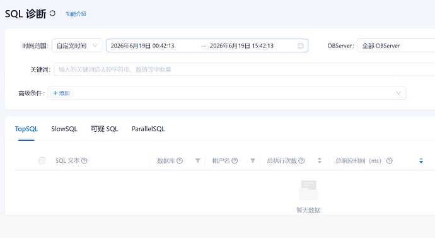The width and height of the screenshot is (435, 238).
Task: Open the filter icon for 数据库 column
Action: tap(197, 160)
